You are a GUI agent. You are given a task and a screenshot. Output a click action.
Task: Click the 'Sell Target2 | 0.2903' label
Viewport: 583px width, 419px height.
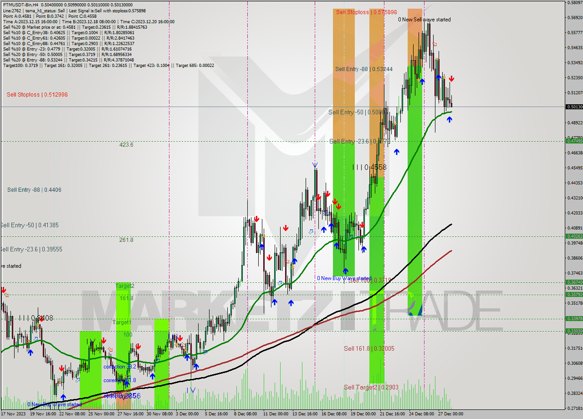371,387
